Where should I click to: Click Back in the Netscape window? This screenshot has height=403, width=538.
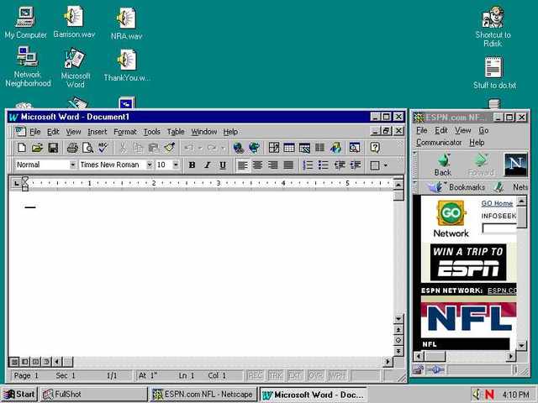[443, 165]
